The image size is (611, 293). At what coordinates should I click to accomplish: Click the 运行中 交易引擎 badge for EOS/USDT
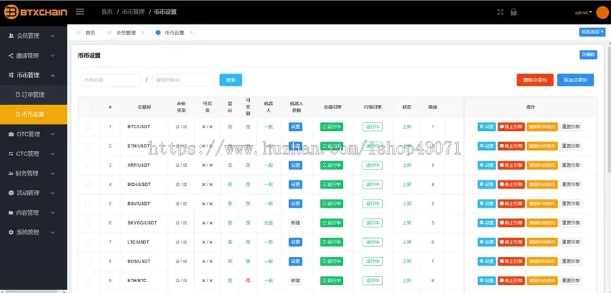point(331,262)
